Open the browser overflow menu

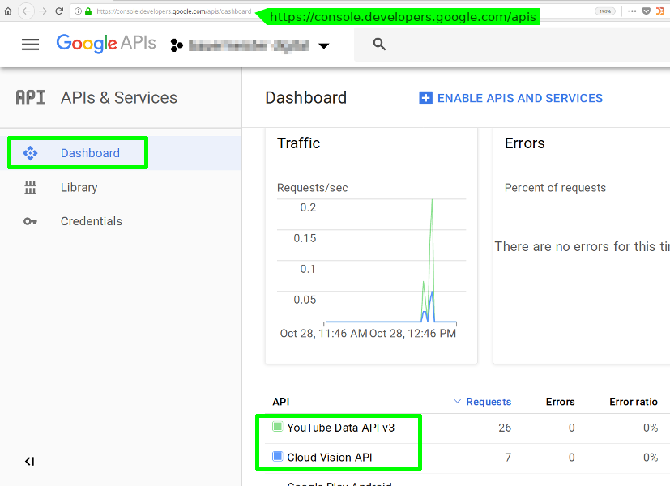(x=632, y=12)
